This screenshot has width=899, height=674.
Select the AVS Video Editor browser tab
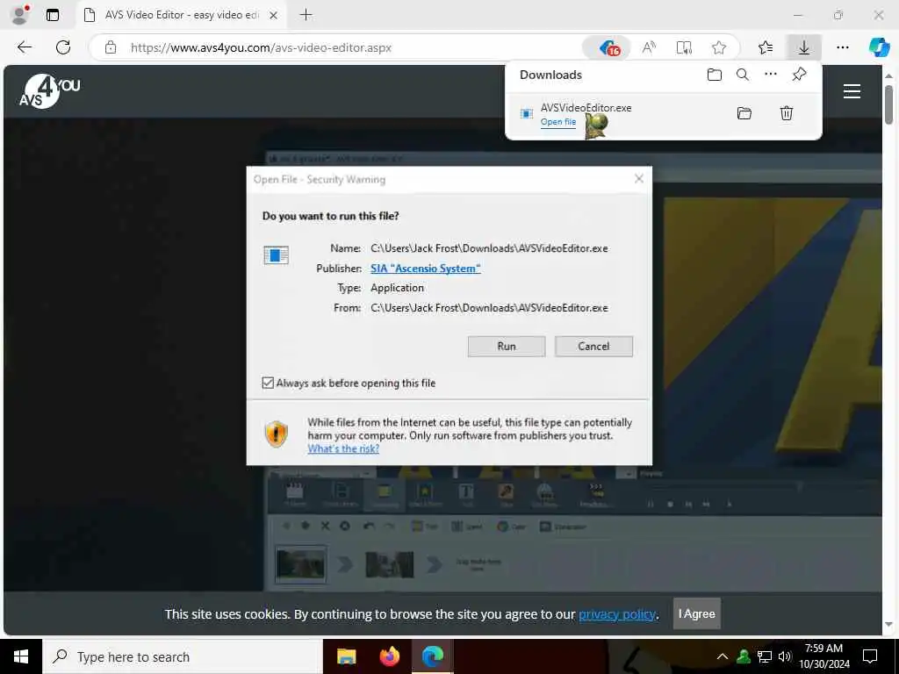tap(181, 15)
